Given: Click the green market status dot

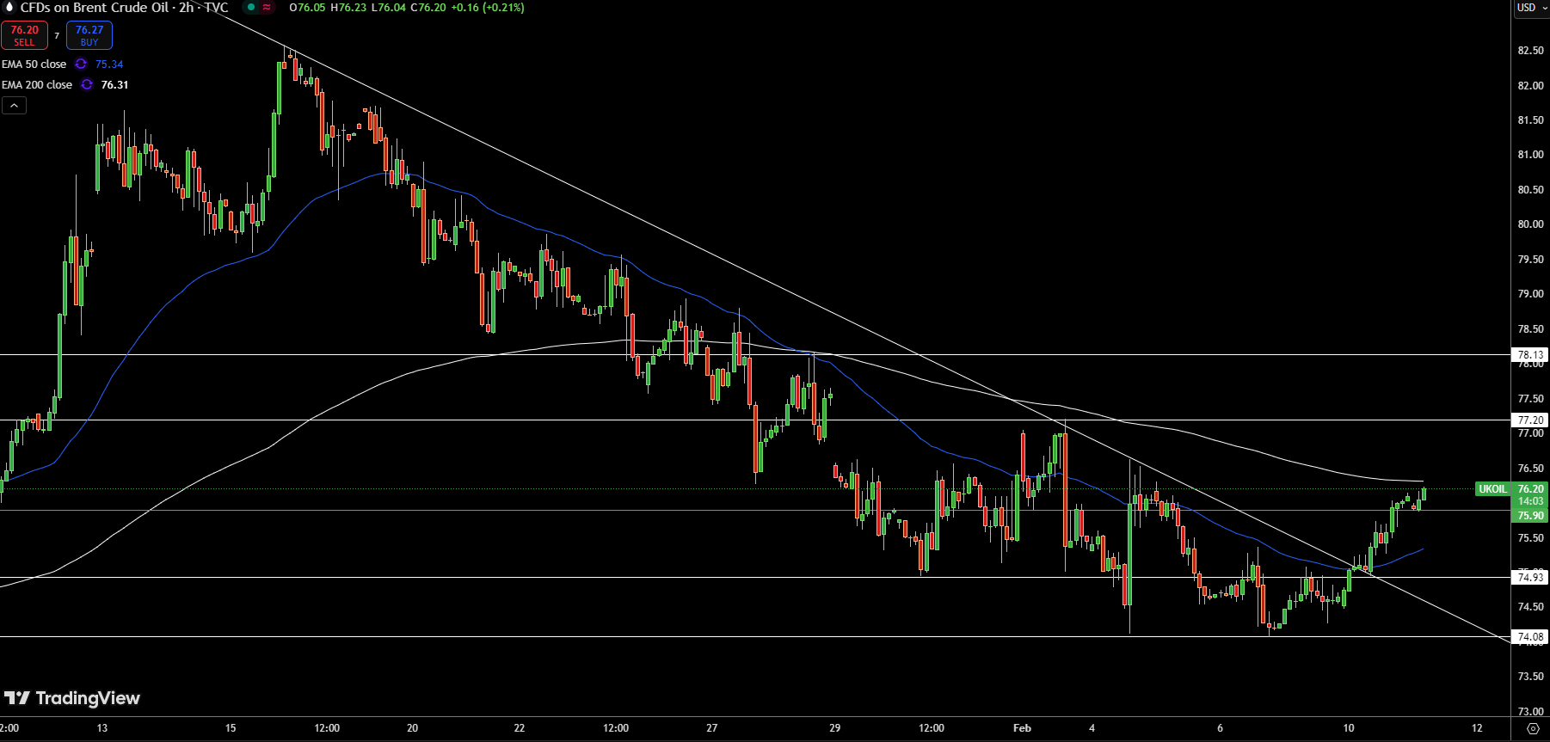Looking at the screenshot, I should tap(251, 7).
